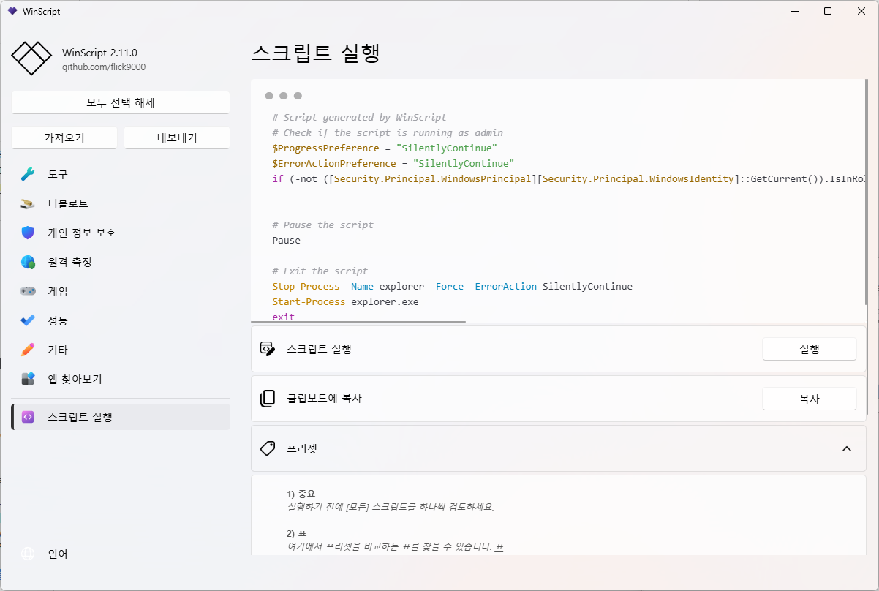Click the 프리셋 tag icon
This screenshot has width=879, height=591.
pyautogui.click(x=268, y=448)
